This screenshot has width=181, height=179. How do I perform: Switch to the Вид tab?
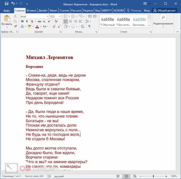point(97,11)
